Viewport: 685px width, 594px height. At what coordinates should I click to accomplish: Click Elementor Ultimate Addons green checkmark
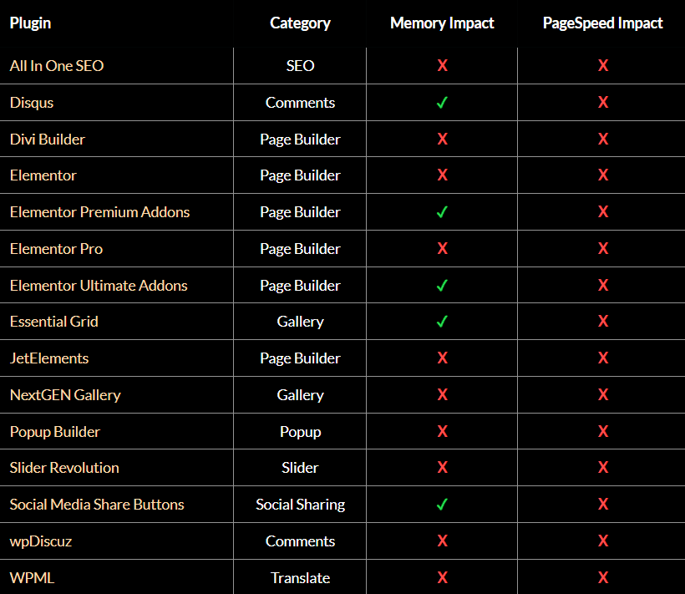[x=442, y=286]
